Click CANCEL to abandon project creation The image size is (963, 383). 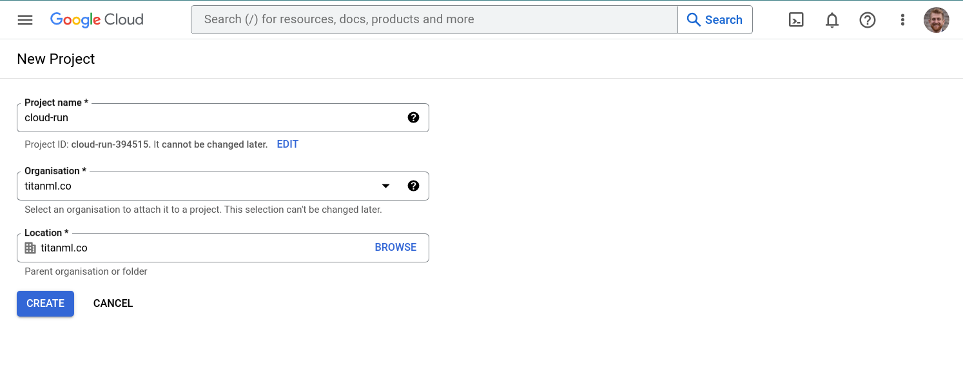(113, 303)
